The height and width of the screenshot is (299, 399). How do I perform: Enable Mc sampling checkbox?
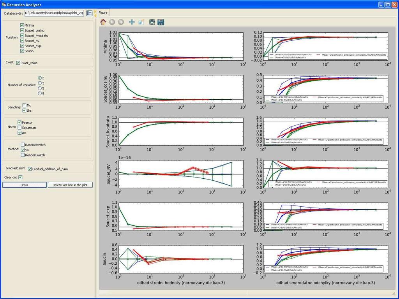[24, 105]
